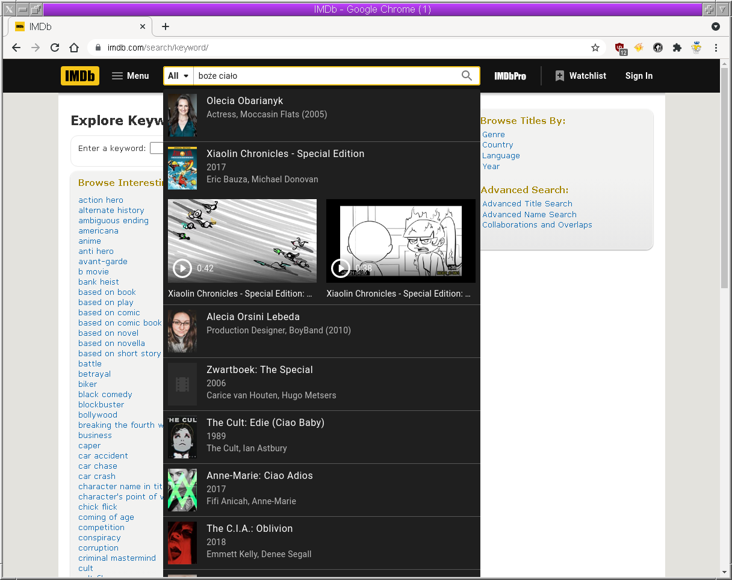Screen dimensions: 732x580
Task: Click the Chrome profile avatar icon
Action: point(696,48)
